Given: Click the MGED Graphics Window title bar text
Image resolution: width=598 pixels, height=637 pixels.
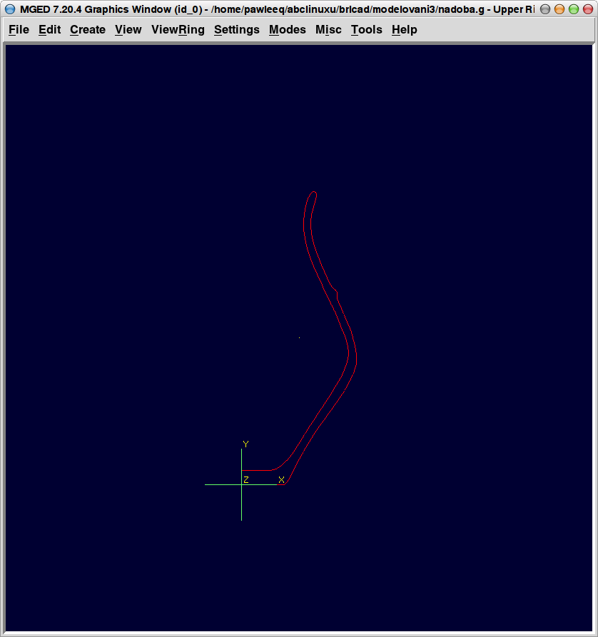Looking at the screenshot, I should (271, 9).
